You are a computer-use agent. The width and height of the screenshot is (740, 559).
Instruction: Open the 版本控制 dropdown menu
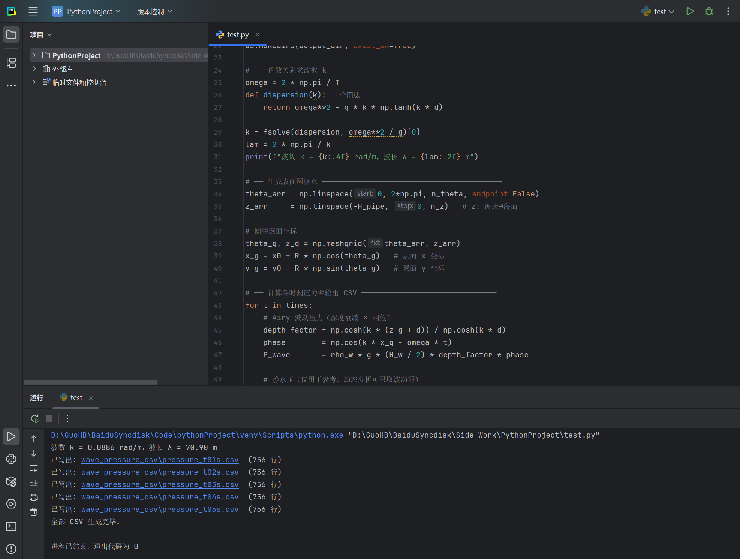(x=154, y=12)
